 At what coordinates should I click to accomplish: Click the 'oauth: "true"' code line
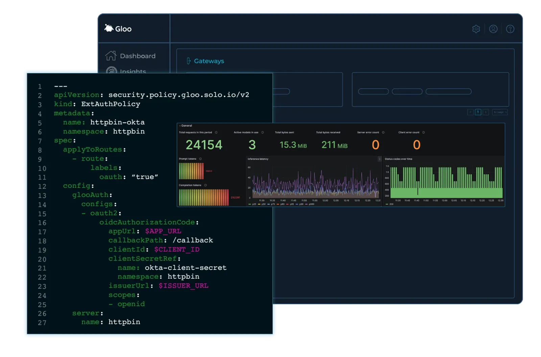point(129,177)
